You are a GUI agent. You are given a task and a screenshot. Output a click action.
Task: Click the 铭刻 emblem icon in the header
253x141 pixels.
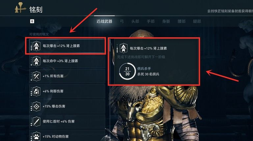point(20,8)
